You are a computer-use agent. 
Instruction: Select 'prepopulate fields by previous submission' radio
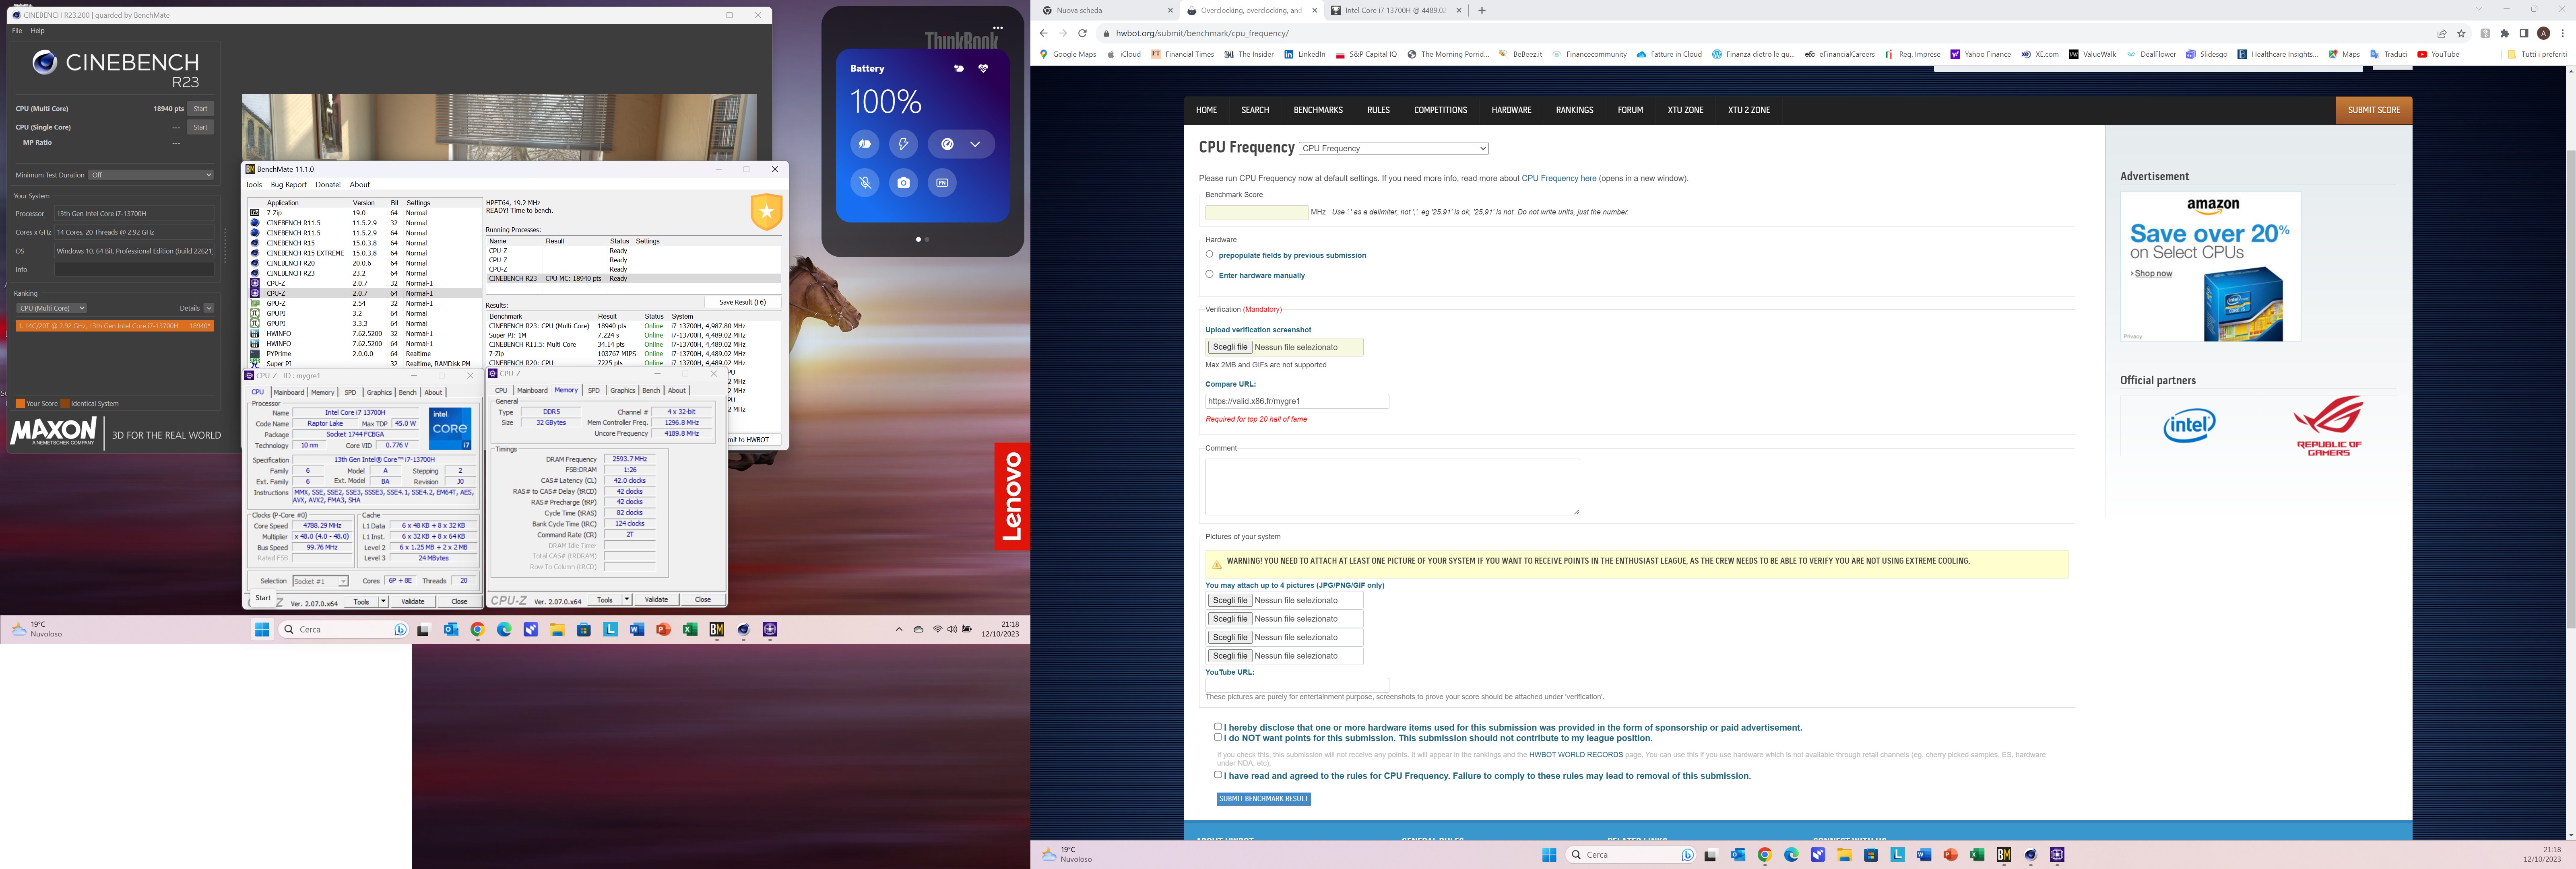coord(1209,254)
